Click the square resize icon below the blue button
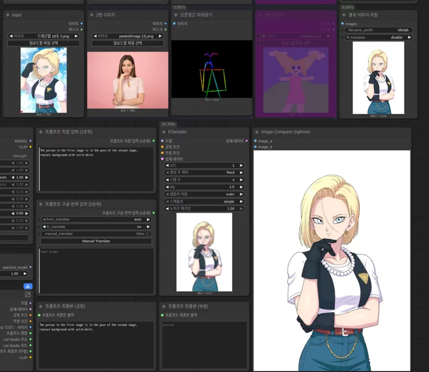This screenshot has width=429, height=372. [x=28, y=295]
